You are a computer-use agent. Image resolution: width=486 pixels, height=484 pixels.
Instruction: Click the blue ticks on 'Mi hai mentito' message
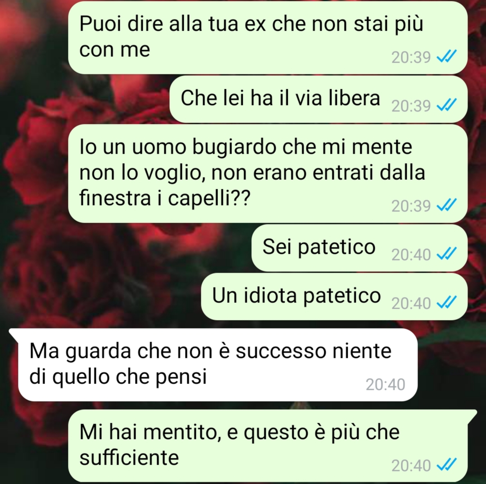[446, 465]
